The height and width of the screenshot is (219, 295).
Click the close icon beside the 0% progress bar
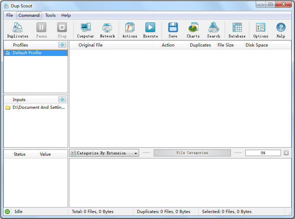pyautogui.click(x=286, y=153)
